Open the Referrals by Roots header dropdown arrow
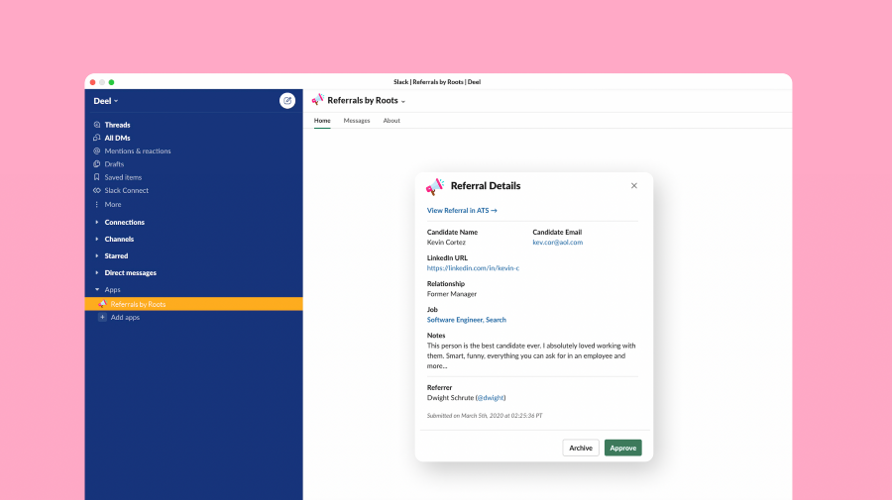 tap(403, 101)
